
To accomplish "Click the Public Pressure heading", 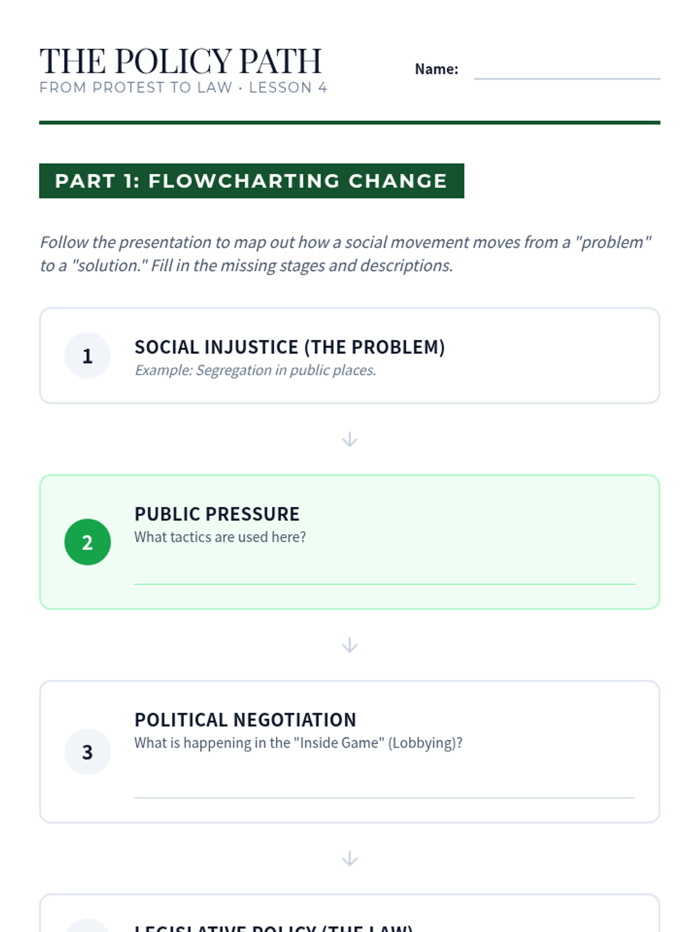I will pyautogui.click(x=217, y=514).
